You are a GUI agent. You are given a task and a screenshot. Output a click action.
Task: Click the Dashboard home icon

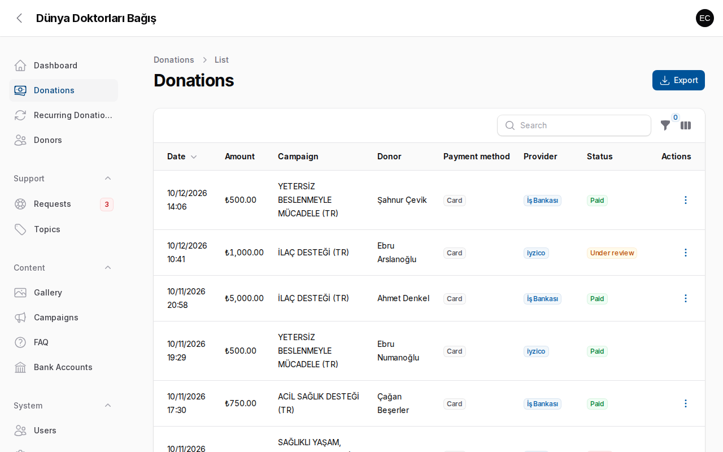tap(20, 66)
